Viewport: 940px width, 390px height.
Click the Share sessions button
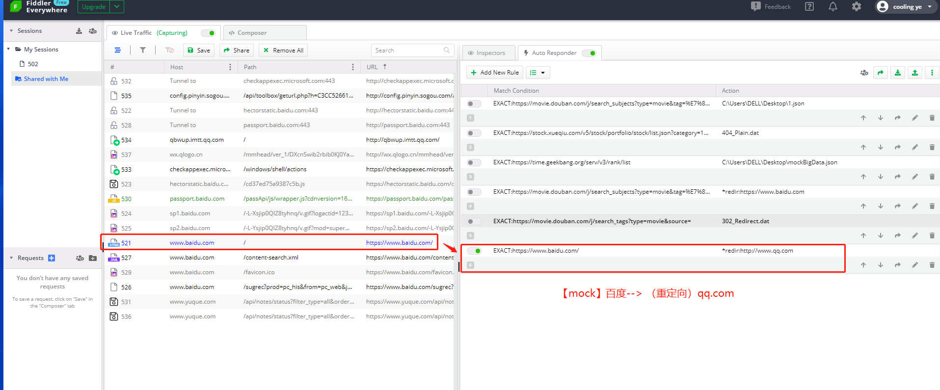point(237,50)
